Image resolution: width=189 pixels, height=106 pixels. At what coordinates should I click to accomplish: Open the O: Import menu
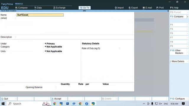pos(119,8)
